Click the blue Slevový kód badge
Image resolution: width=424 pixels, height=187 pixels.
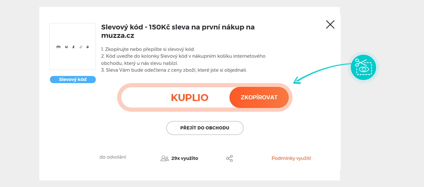72,79
